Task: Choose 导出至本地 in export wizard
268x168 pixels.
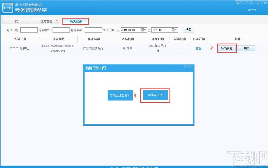Action: tap(155, 95)
